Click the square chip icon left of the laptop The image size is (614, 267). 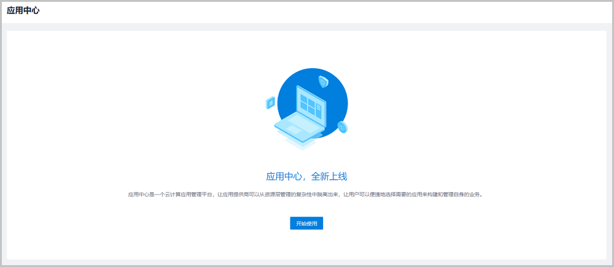(270, 103)
